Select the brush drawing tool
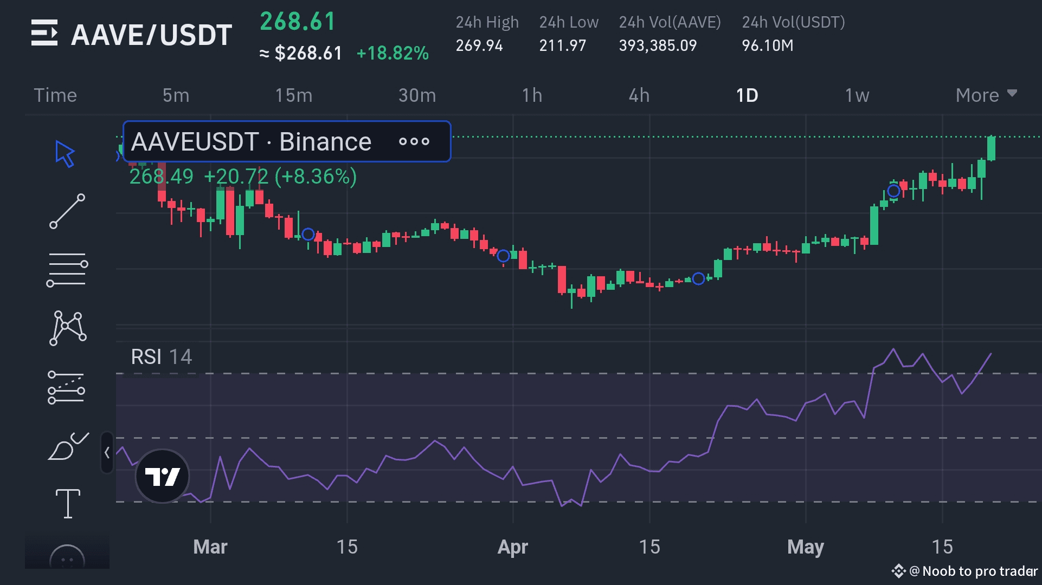The width and height of the screenshot is (1042, 585). 68,446
